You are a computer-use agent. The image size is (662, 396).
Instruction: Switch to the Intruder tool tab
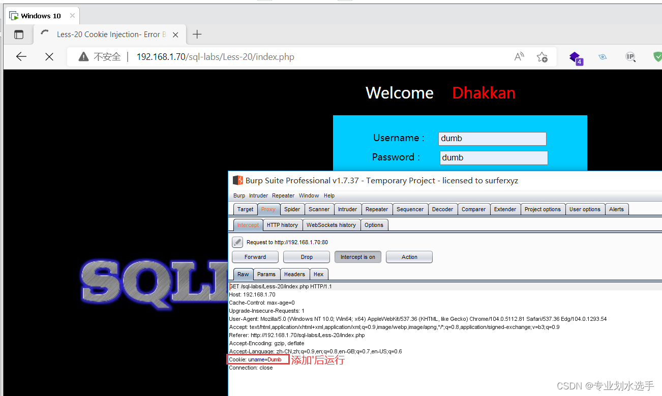(x=347, y=209)
